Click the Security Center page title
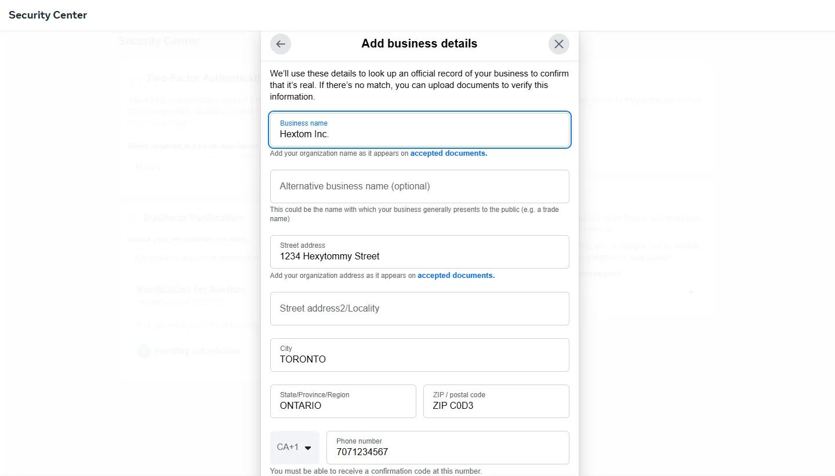The height and width of the screenshot is (476, 835). (48, 15)
